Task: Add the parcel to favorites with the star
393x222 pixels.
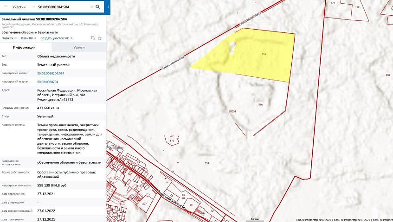Action: click(100, 38)
